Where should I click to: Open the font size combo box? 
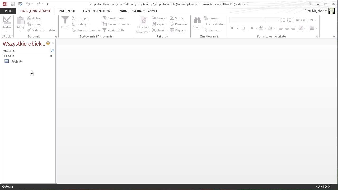point(273,20)
